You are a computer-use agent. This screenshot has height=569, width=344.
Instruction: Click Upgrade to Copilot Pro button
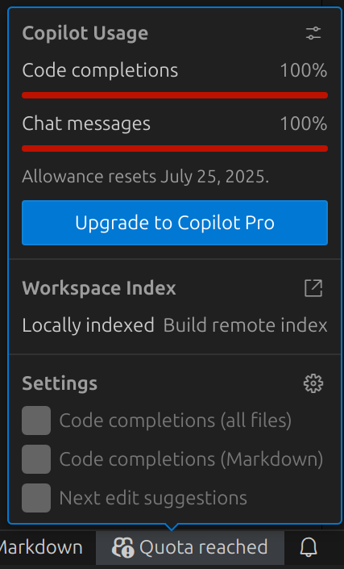[x=175, y=223]
